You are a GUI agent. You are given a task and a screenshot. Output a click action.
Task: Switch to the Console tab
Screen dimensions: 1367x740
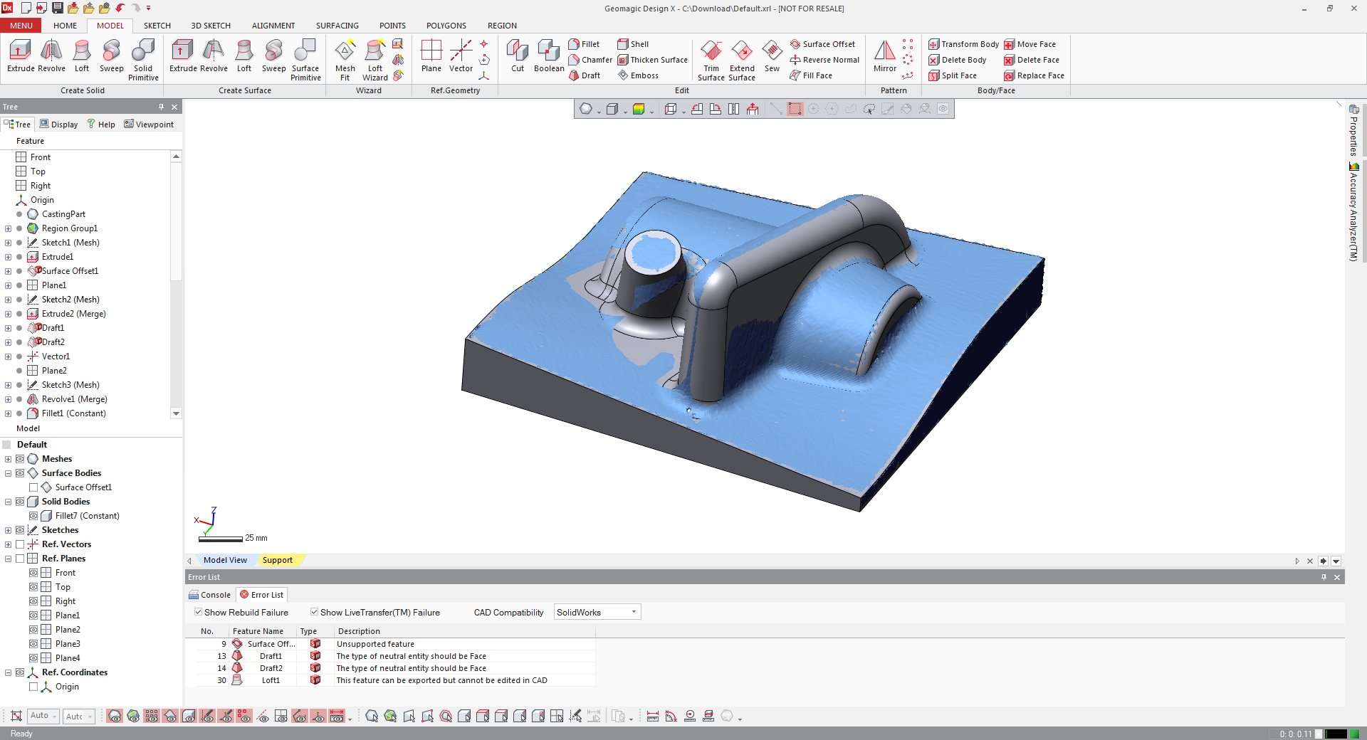point(210,595)
